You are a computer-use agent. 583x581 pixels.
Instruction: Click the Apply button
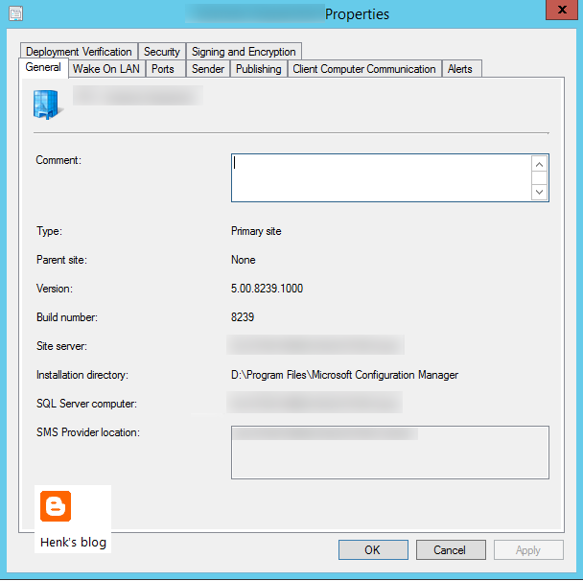pos(528,549)
